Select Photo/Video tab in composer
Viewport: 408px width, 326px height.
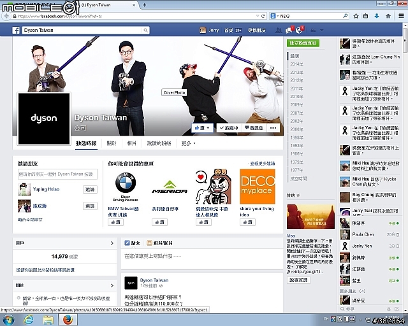[x=159, y=243]
